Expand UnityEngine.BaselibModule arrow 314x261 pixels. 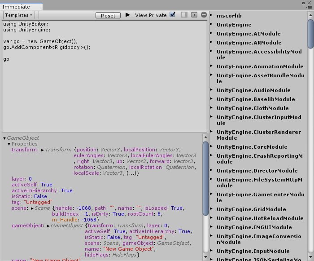pos(211,99)
